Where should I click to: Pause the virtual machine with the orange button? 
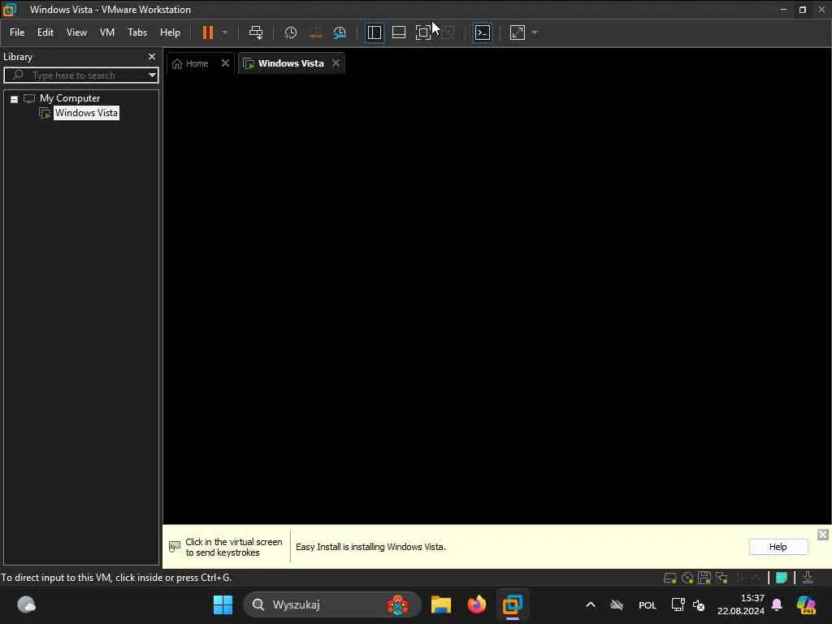point(207,32)
